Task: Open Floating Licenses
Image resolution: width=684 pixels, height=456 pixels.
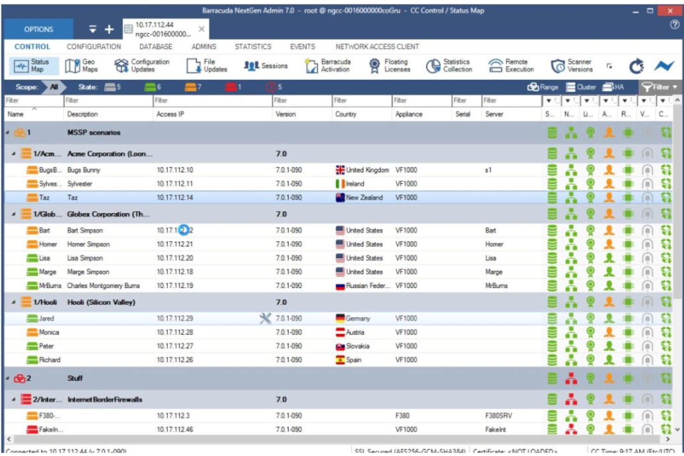Action: pyautogui.click(x=390, y=66)
